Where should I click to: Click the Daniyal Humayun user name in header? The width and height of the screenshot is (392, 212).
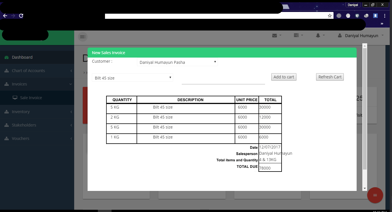click(361, 36)
